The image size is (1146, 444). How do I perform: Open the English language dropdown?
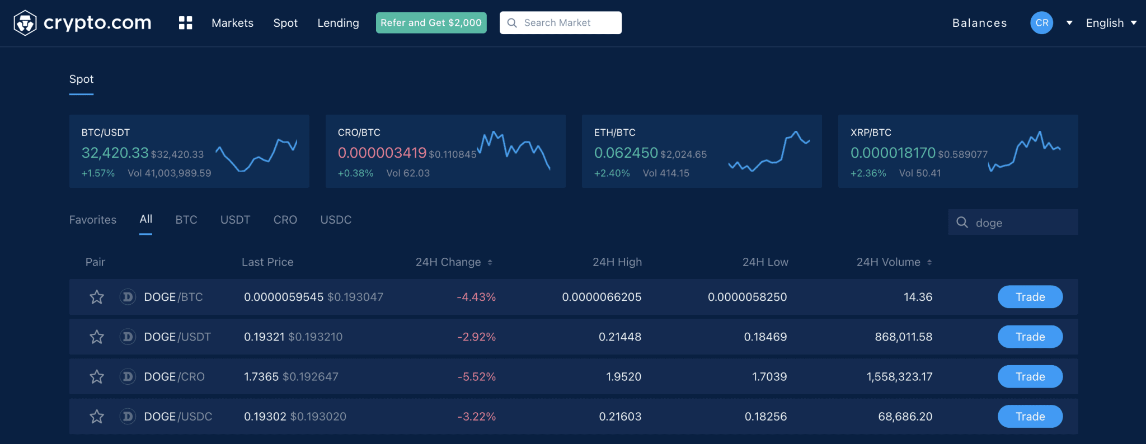[1111, 23]
